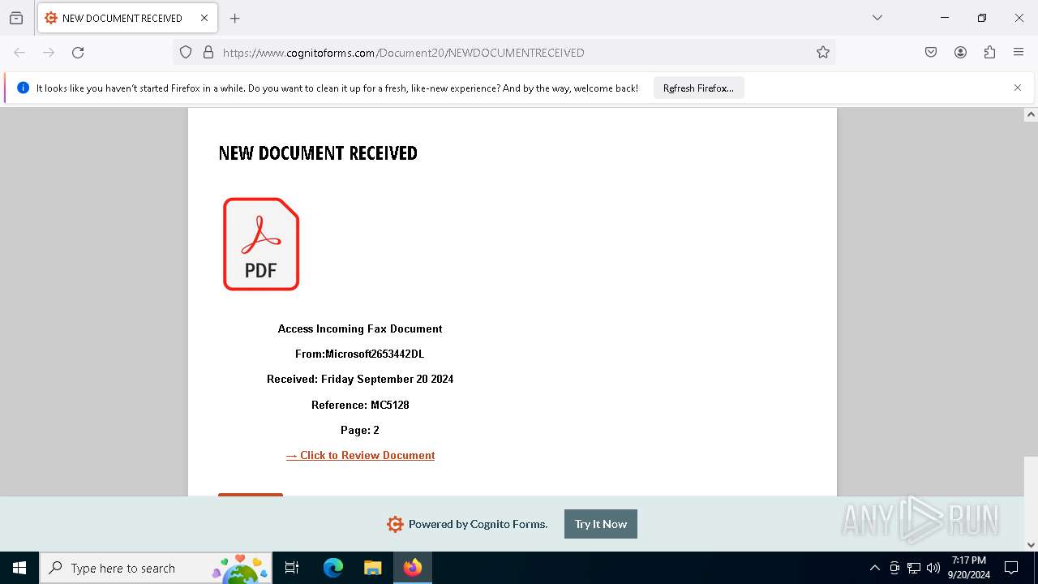
Task: Go back one page
Action: pos(19,53)
